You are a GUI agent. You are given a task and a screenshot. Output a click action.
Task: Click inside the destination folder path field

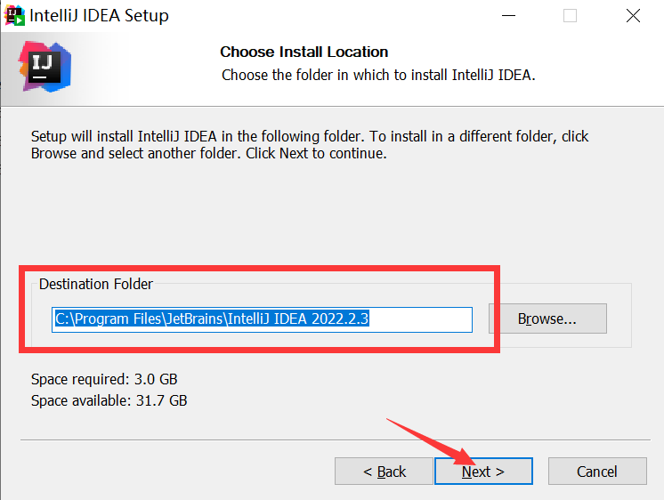(x=427, y=319)
